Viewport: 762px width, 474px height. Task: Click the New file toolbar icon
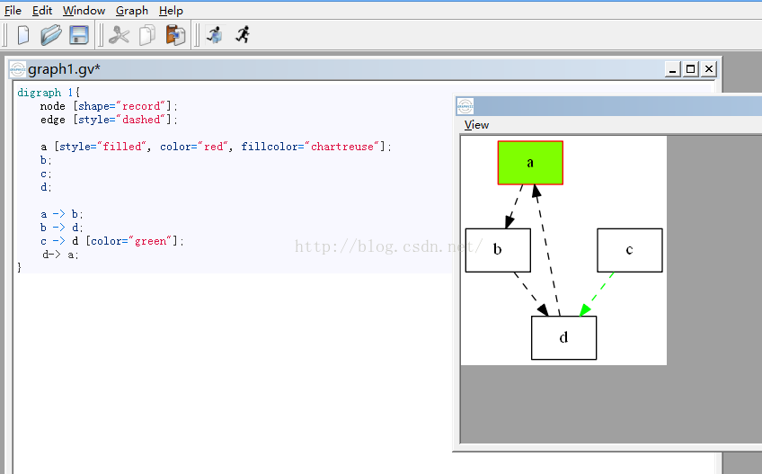click(x=22, y=35)
